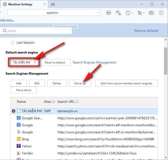Click the Bing search URL text
The width and height of the screenshot is (168, 160).
pos(106,139)
